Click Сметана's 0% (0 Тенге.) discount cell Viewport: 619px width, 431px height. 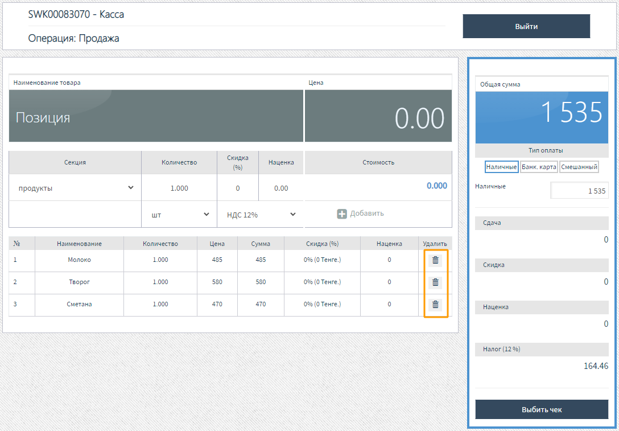pyautogui.click(x=322, y=304)
